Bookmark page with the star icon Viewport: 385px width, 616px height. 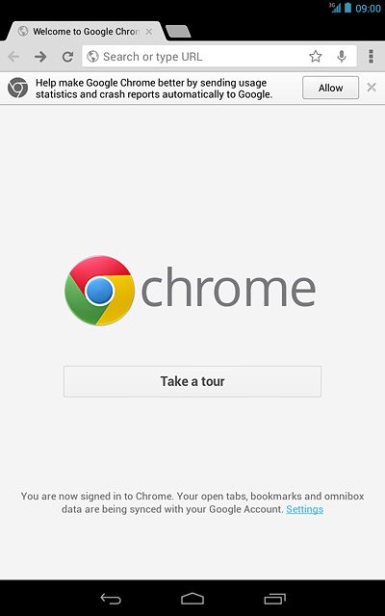pyautogui.click(x=315, y=56)
